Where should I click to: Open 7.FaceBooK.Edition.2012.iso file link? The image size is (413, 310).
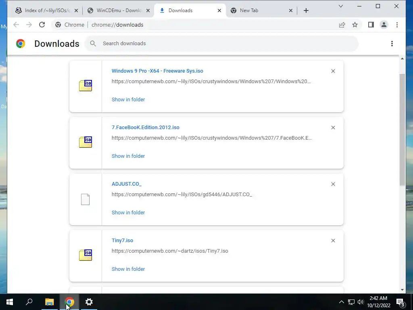145,127
